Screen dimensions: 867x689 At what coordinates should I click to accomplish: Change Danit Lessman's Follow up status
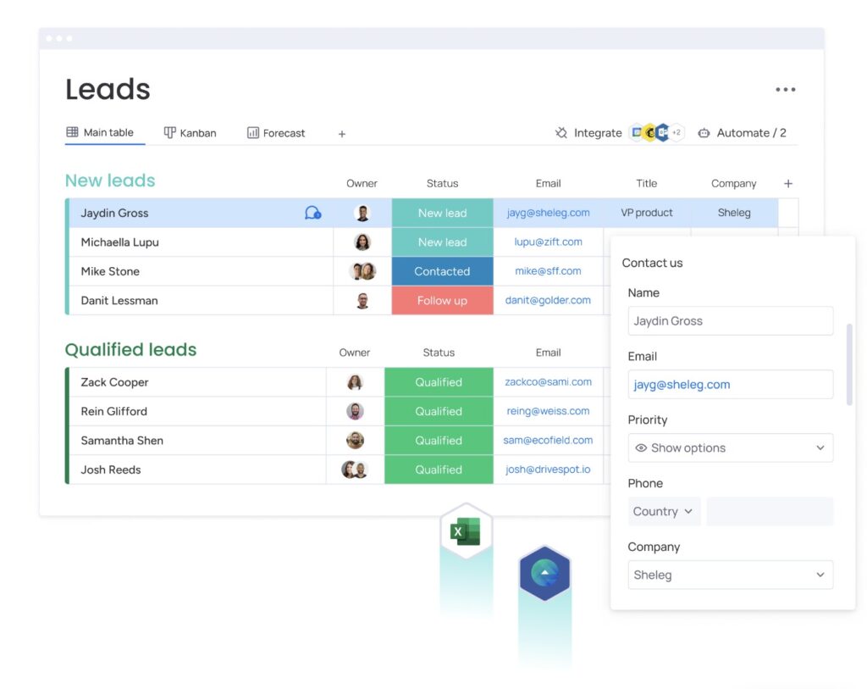(442, 301)
